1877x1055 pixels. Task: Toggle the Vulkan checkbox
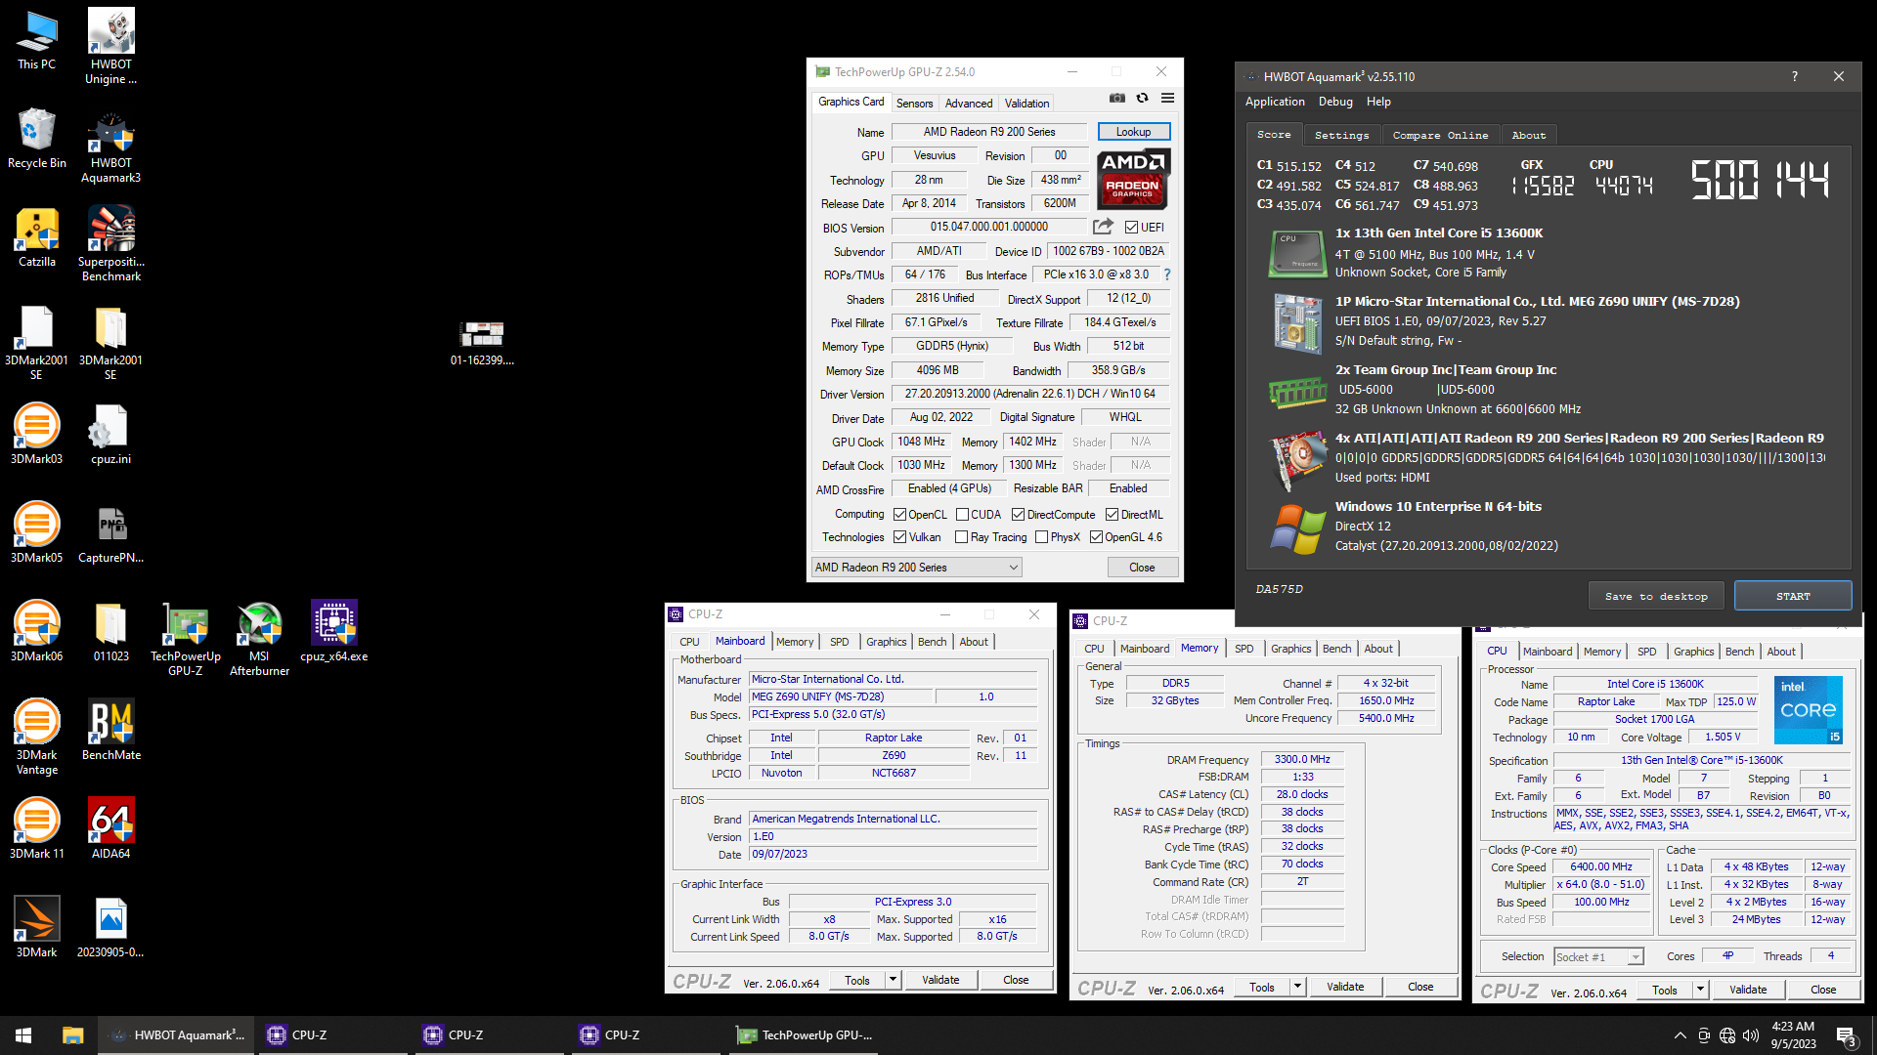(899, 536)
